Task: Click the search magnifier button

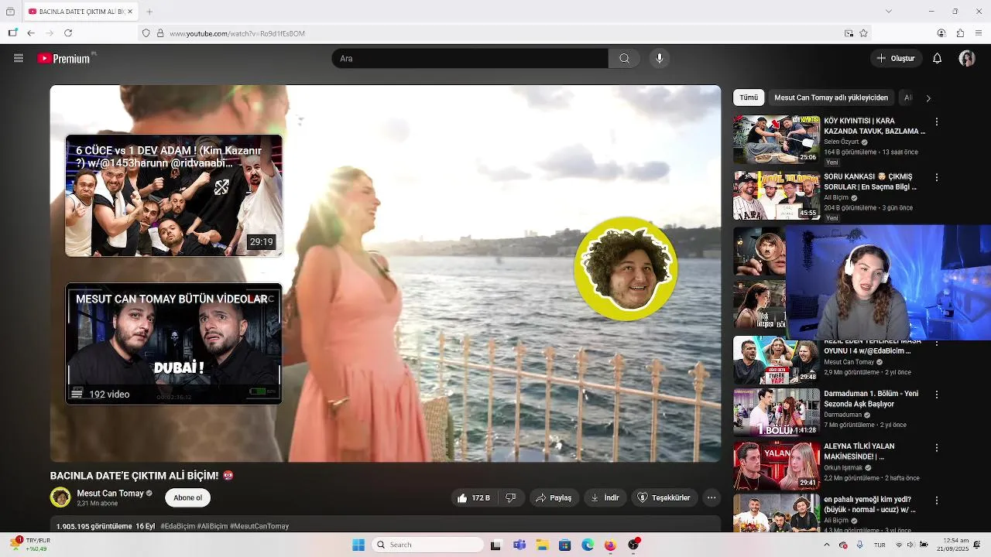Action: pyautogui.click(x=624, y=58)
